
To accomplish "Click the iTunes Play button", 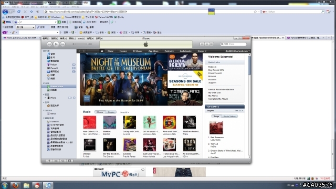I will click(x=56, y=44).
